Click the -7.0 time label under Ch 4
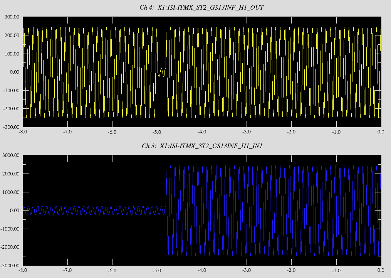This screenshot has height=278, width=391. pos(67,132)
